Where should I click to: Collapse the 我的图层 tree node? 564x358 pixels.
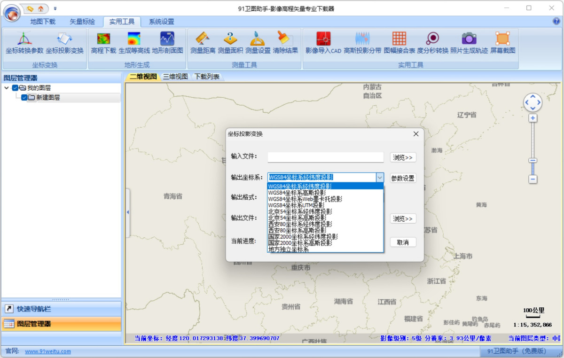6,88
